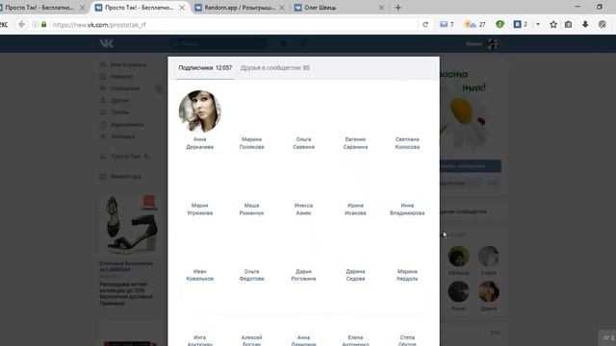616x346 pixels.
Task: Click the VK search field
Action: pos(218,43)
